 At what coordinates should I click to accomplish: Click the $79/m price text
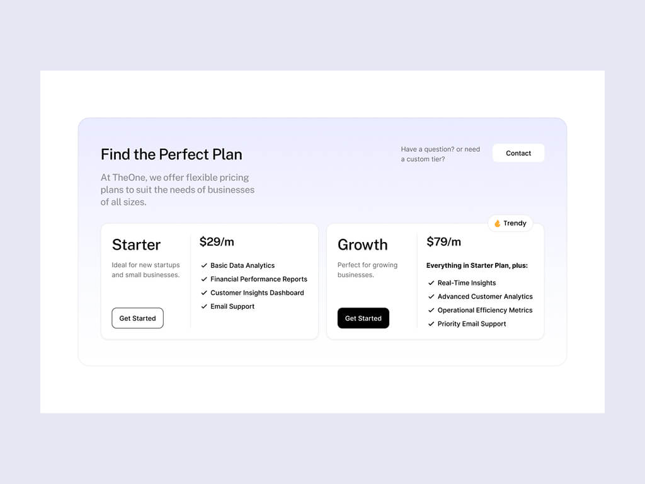click(443, 241)
